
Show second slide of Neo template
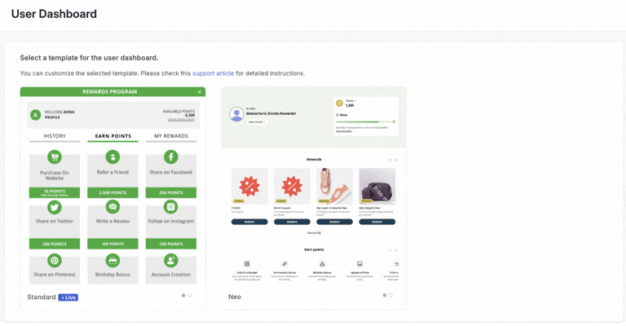[391, 295]
